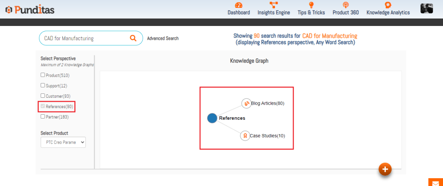443x186 pixels.
Task: Tick the Customer(93) checkbox
Action: (42, 96)
